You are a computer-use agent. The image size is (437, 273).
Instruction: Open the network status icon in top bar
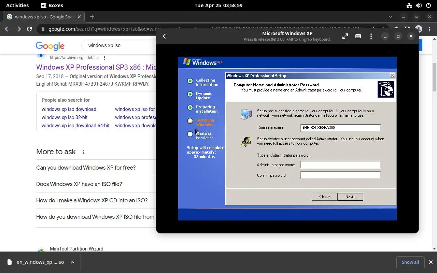(x=409, y=5)
